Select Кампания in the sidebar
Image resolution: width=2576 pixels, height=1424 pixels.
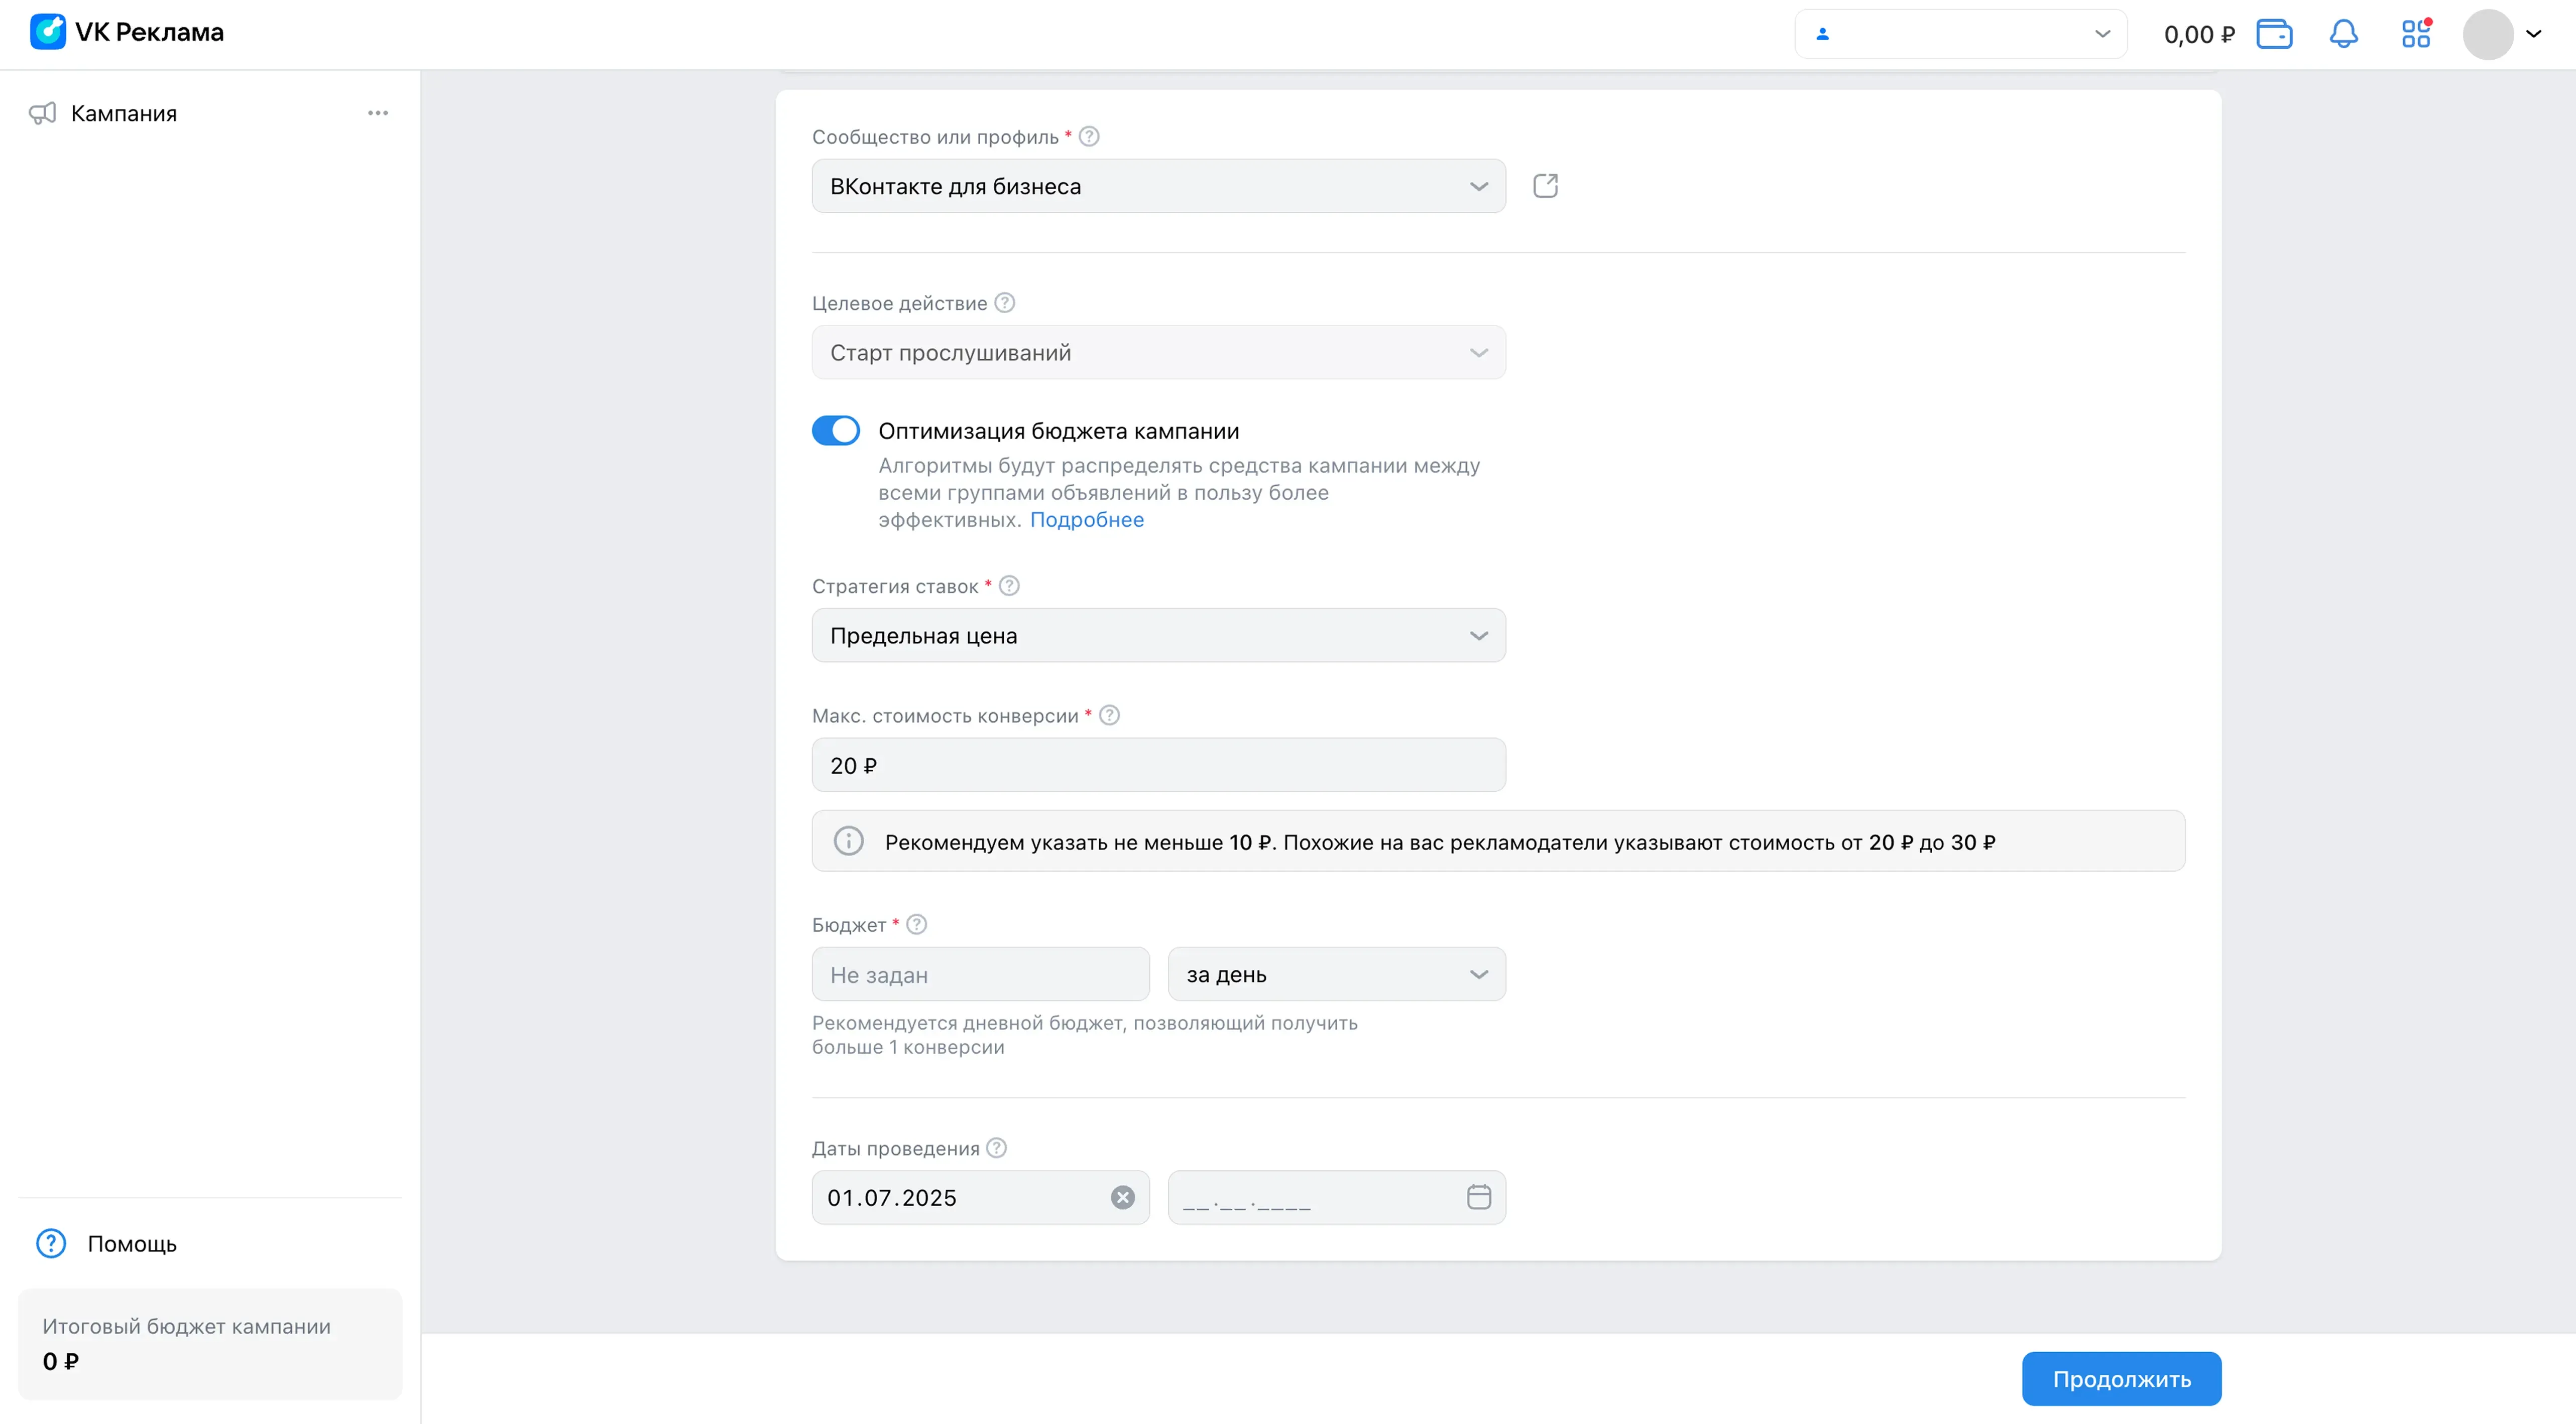coord(124,113)
